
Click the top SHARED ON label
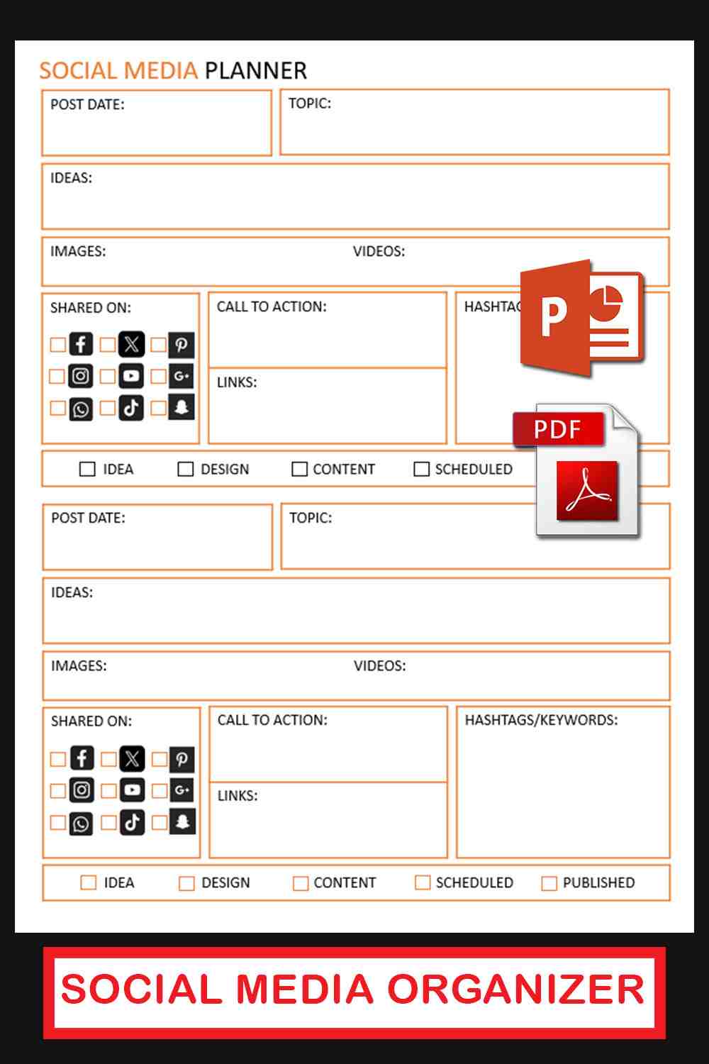tap(90, 308)
